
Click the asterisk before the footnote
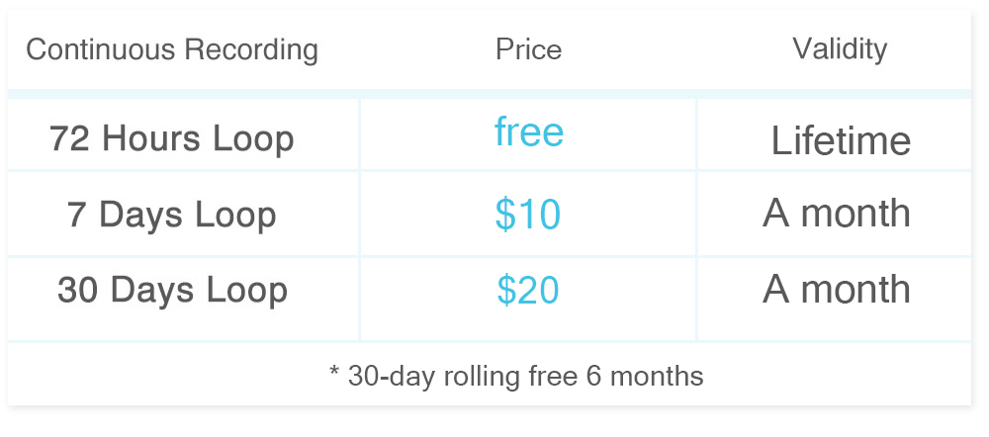tap(335, 370)
